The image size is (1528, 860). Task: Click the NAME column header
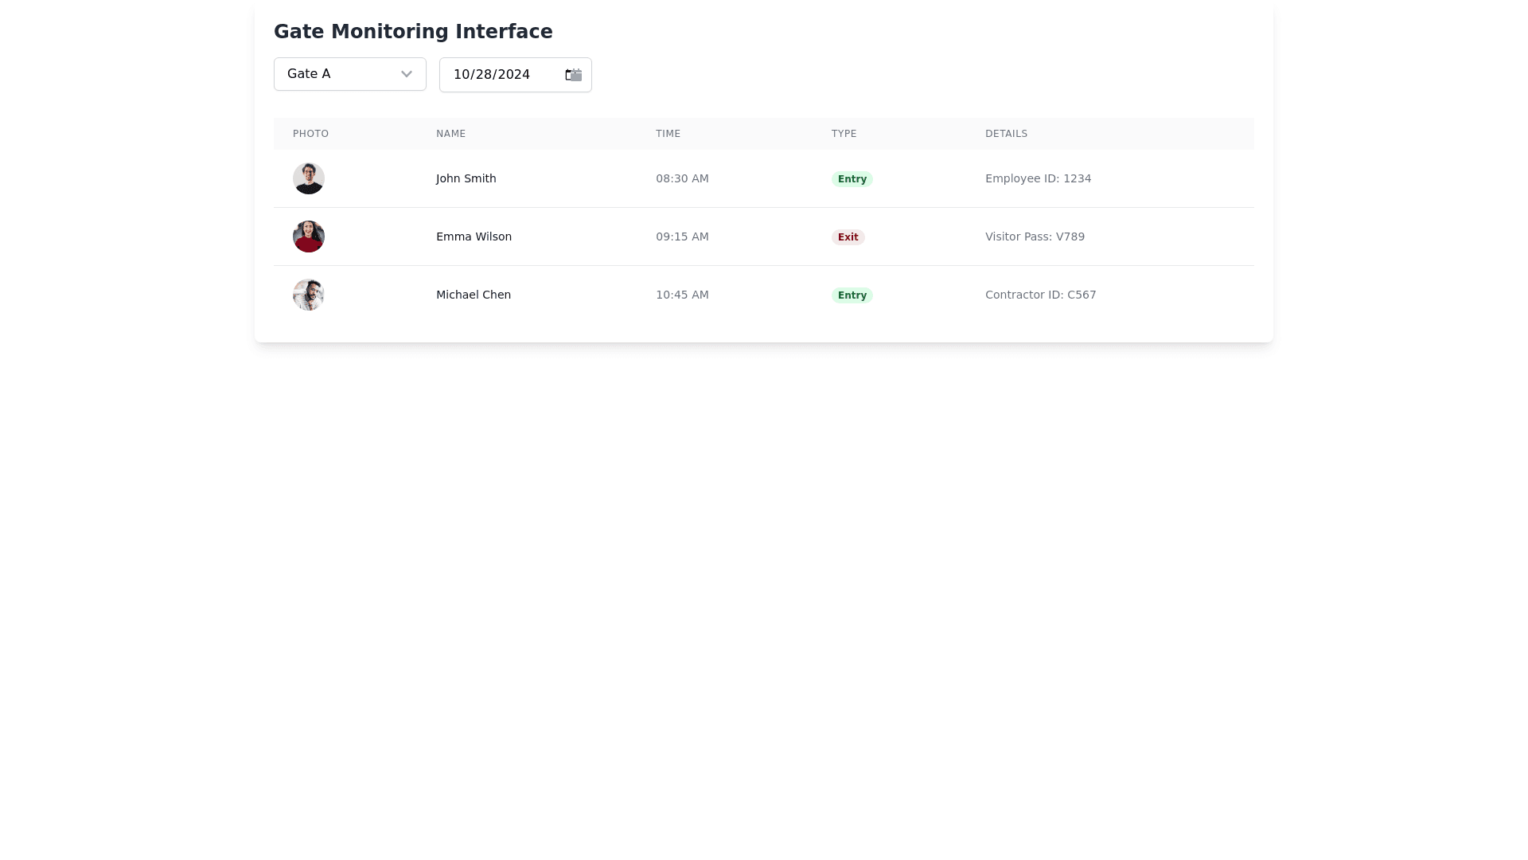(450, 134)
